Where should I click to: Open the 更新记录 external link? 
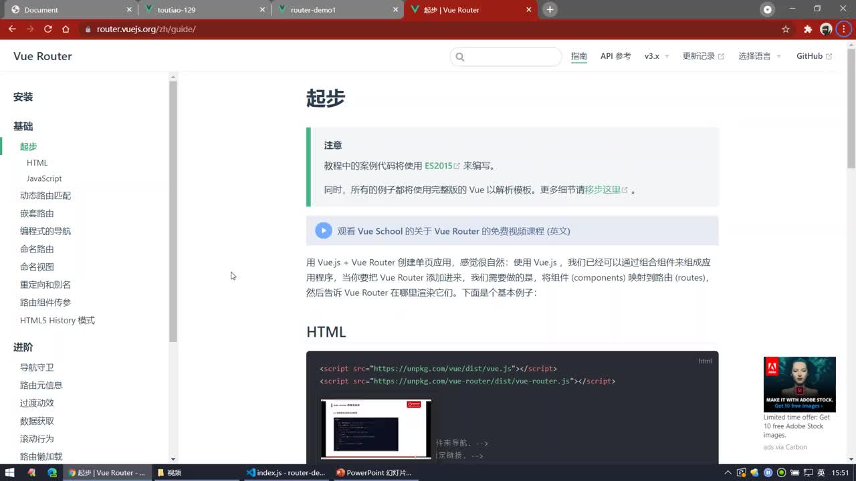pyautogui.click(x=703, y=56)
